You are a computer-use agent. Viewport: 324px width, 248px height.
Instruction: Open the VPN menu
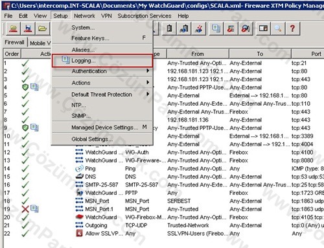[106, 16]
